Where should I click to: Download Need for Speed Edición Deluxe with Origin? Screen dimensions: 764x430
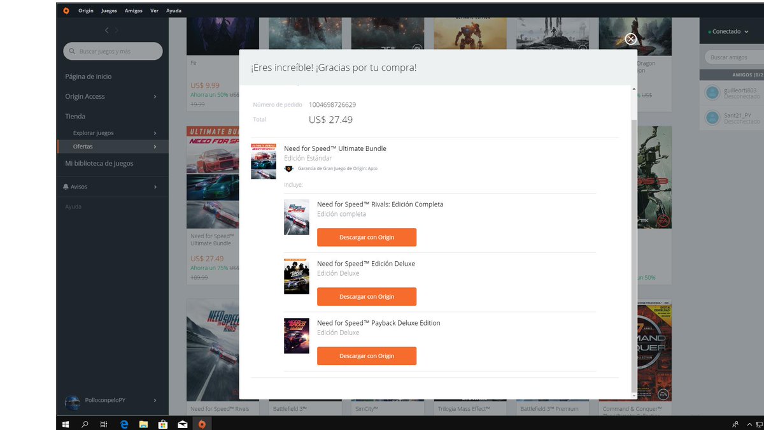[x=367, y=297]
